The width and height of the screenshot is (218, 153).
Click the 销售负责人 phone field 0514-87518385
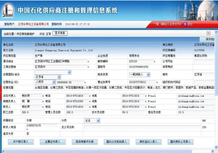tap(77, 101)
